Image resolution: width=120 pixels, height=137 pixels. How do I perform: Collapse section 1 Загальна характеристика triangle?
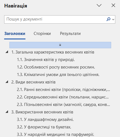pyautogui.click(x=7, y=52)
